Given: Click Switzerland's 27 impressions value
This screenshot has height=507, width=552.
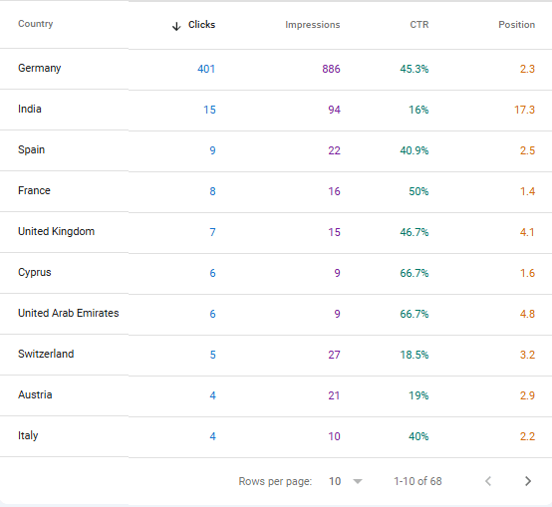Looking at the screenshot, I should click(x=334, y=355).
